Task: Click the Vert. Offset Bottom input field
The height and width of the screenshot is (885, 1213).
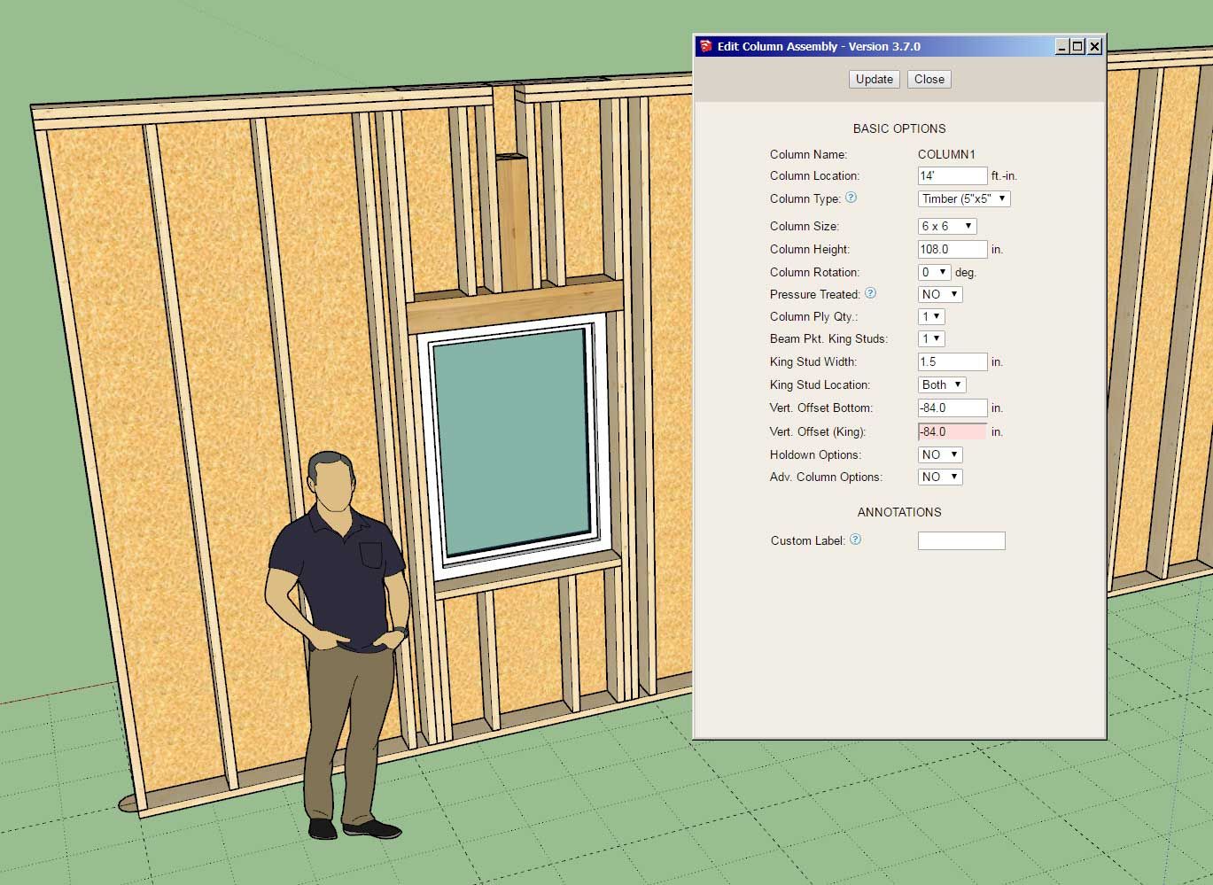Action: tap(953, 408)
